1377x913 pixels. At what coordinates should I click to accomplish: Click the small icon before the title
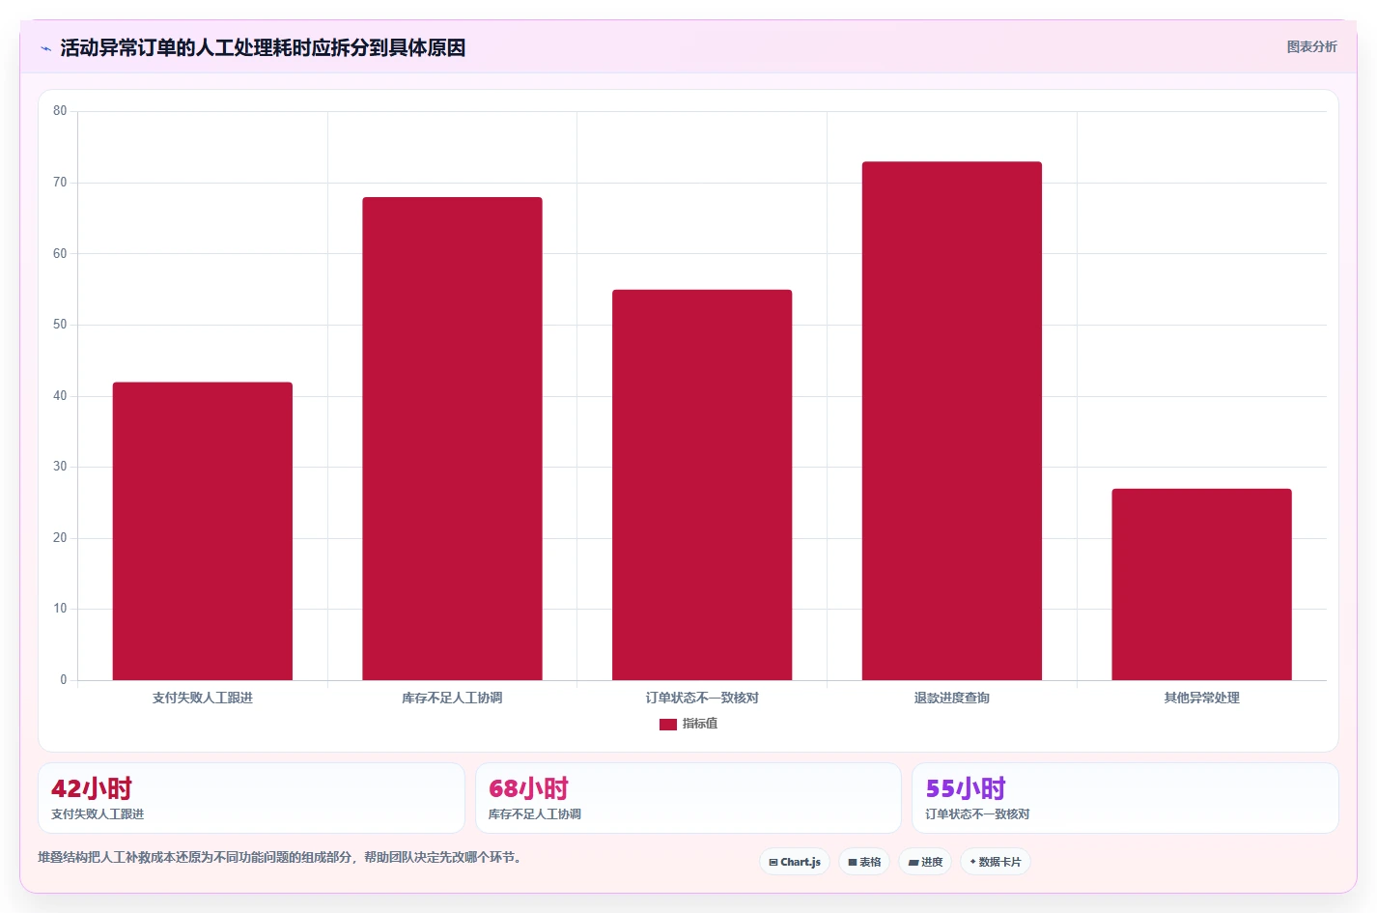45,48
